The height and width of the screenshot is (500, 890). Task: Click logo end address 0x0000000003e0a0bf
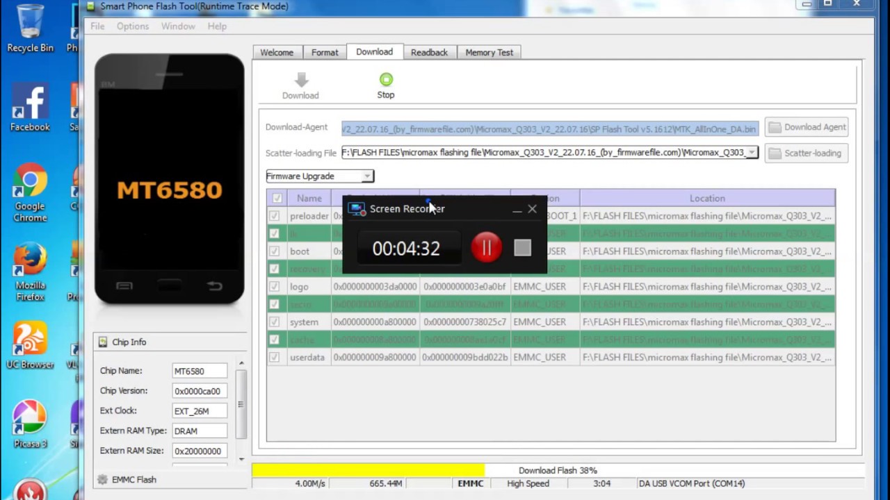click(x=465, y=287)
